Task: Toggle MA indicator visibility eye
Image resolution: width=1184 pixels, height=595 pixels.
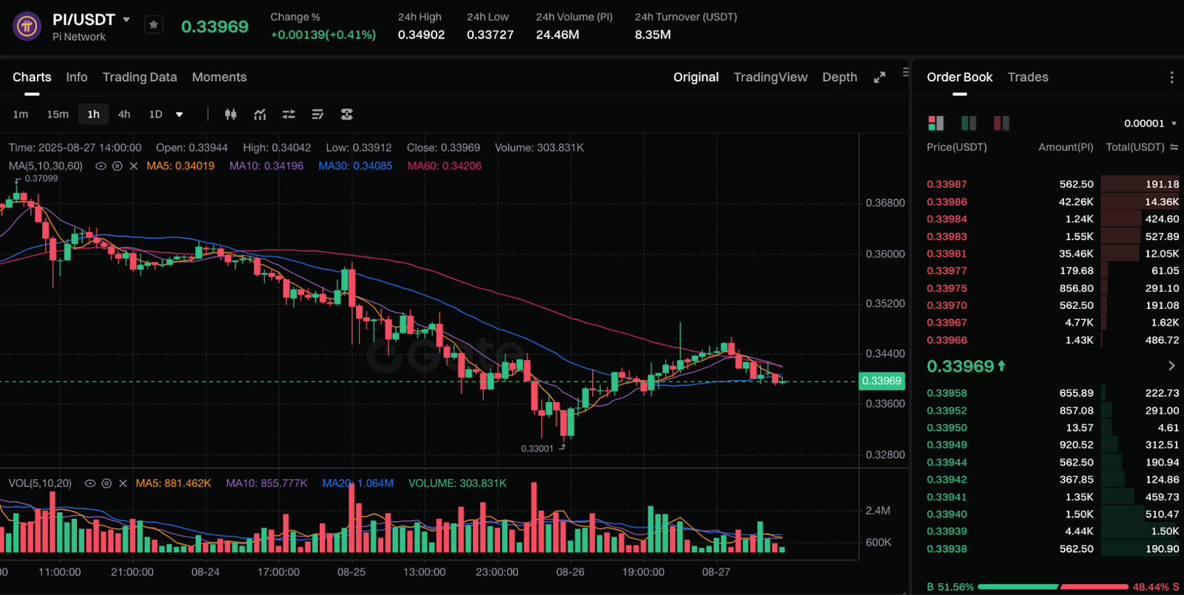Action: click(x=101, y=166)
